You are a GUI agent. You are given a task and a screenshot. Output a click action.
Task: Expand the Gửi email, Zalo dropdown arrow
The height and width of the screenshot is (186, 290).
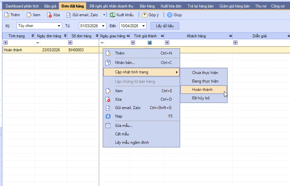(x=104, y=15)
